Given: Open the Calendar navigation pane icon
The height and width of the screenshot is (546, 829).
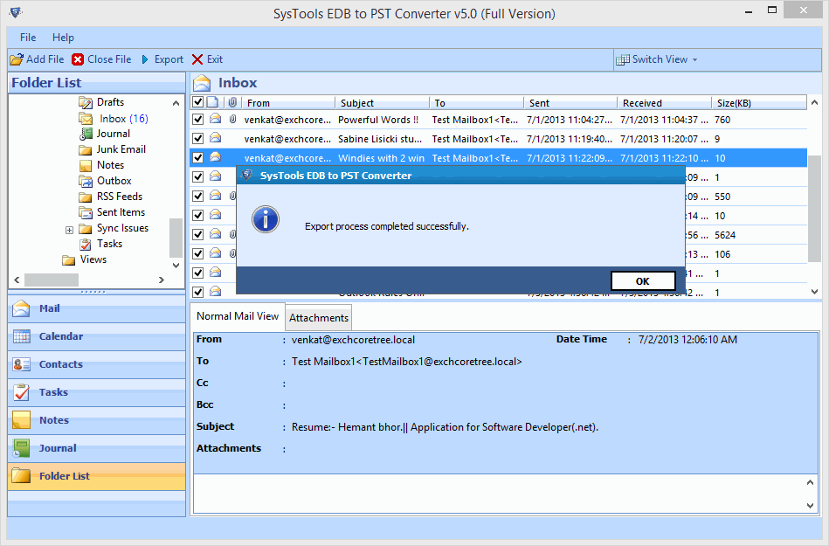Looking at the screenshot, I should click(x=21, y=336).
